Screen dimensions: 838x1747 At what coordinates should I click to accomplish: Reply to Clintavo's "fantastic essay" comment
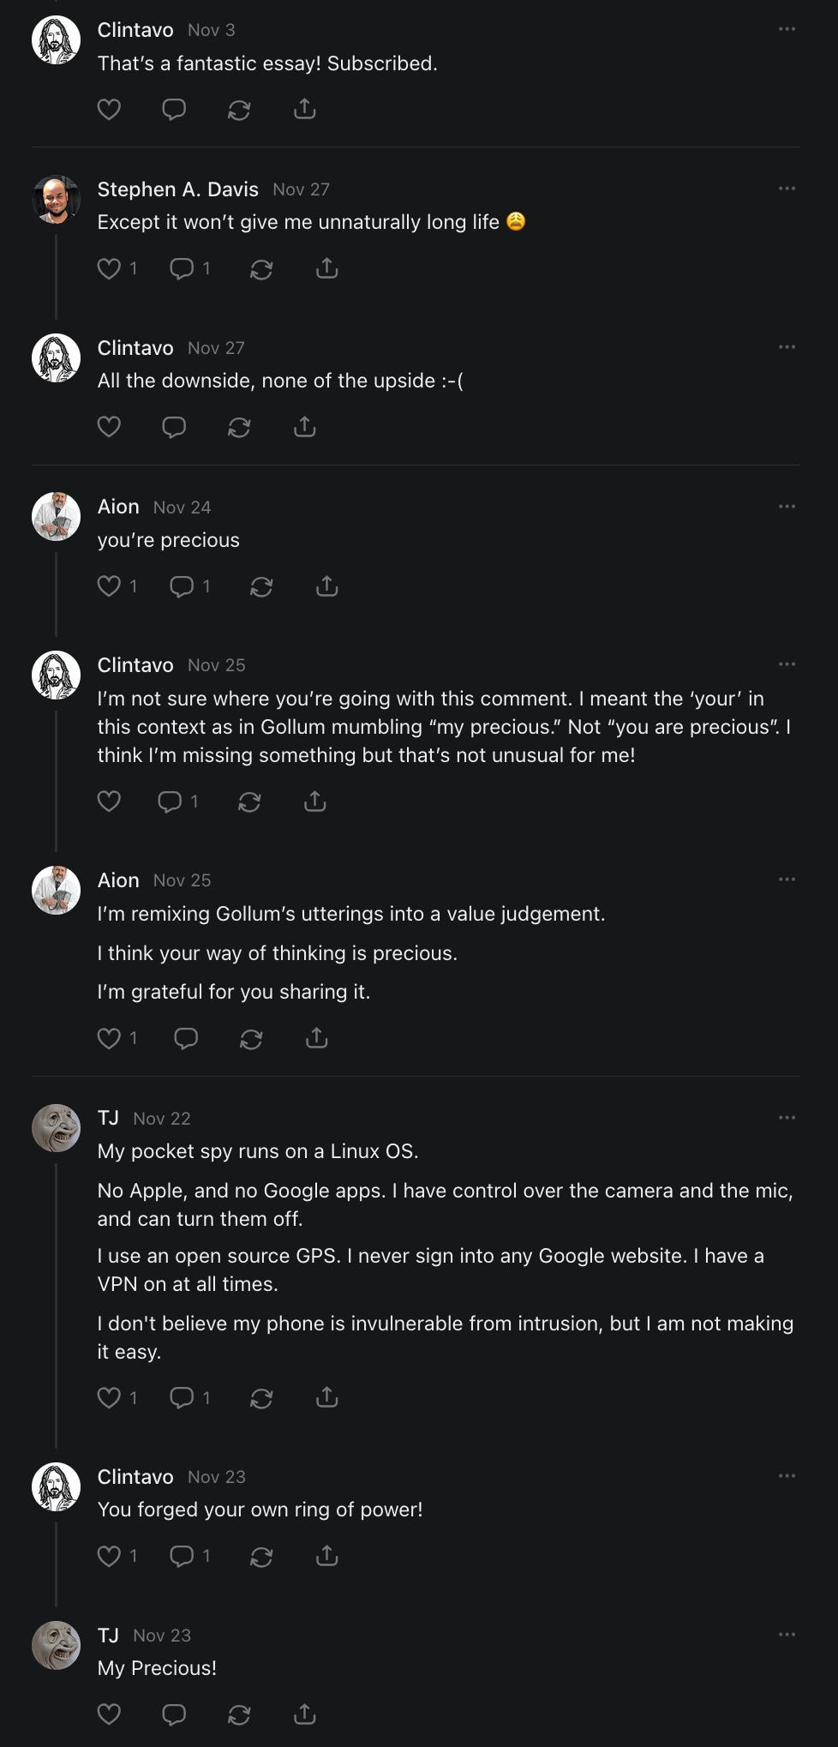[174, 110]
